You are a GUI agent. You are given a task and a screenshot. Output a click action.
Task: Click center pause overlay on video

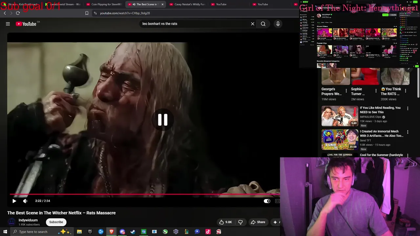tap(163, 120)
